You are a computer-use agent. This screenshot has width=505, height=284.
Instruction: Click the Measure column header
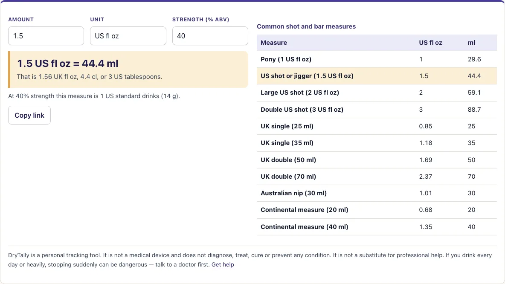click(274, 43)
